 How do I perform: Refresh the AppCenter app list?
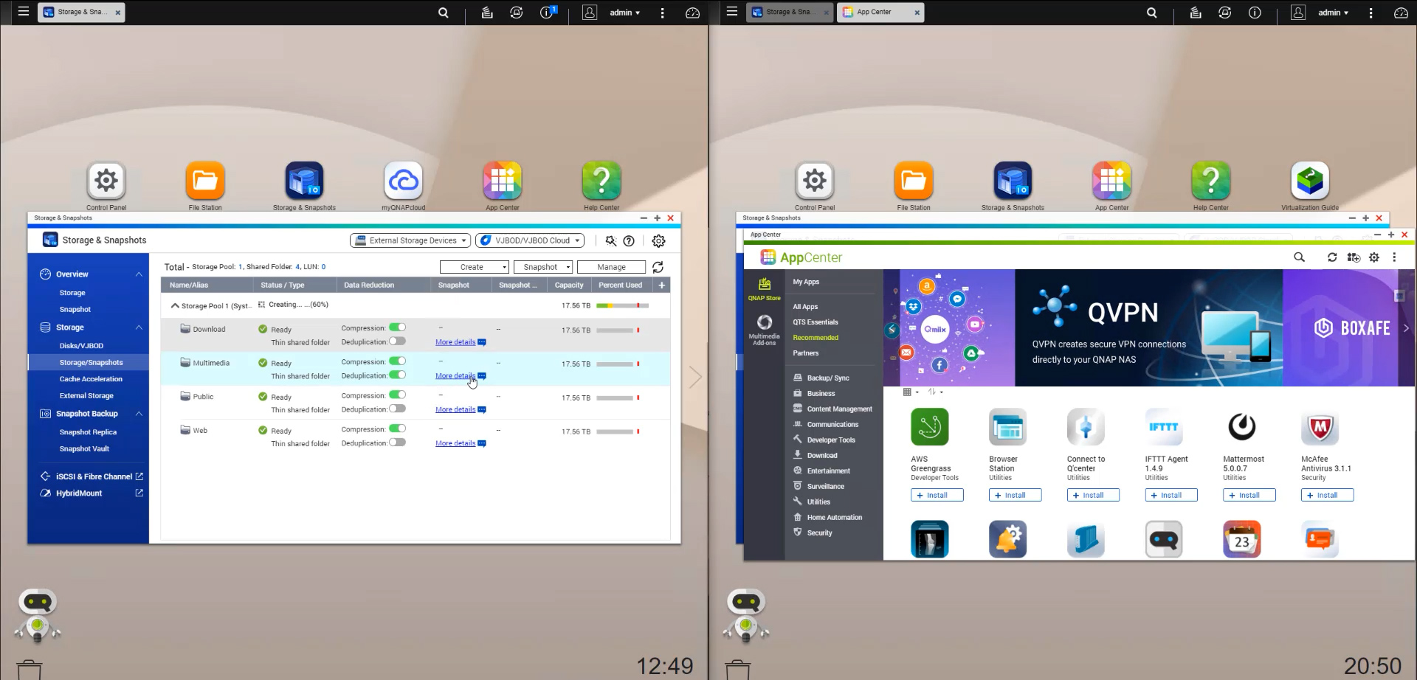[1332, 257]
